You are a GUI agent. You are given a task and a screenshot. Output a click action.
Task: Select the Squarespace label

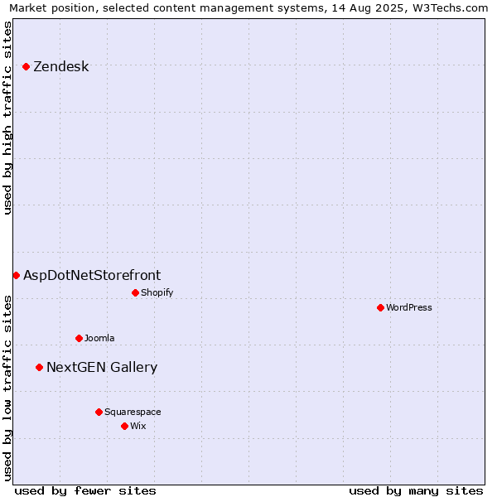click(x=133, y=412)
